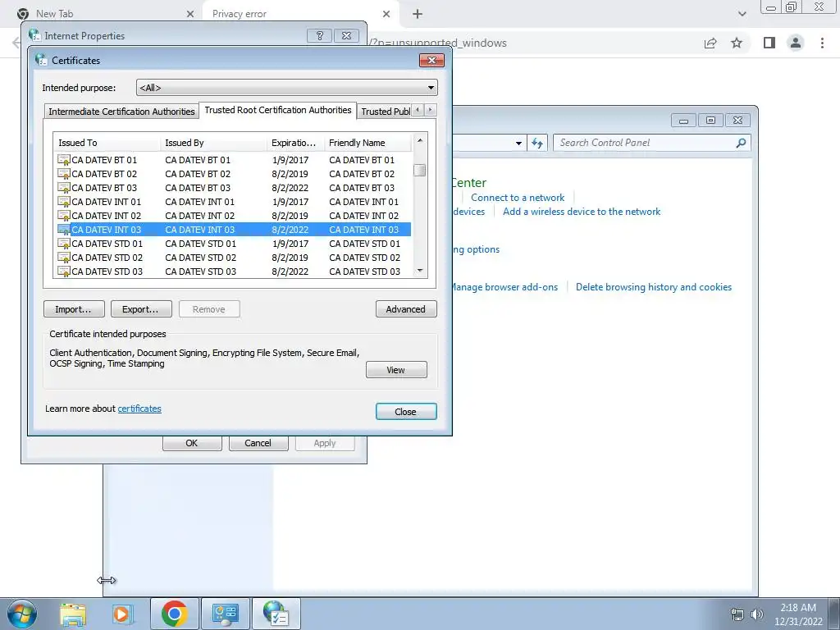Click the Control Panel search magnifier icon
Viewport: 840px width, 630px height.
pos(741,143)
